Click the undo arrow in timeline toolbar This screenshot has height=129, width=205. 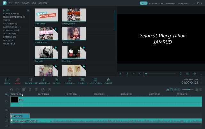pyautogui.click(x=12, y=90)
